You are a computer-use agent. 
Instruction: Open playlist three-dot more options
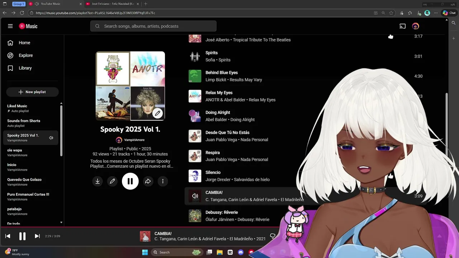(163, 181)
